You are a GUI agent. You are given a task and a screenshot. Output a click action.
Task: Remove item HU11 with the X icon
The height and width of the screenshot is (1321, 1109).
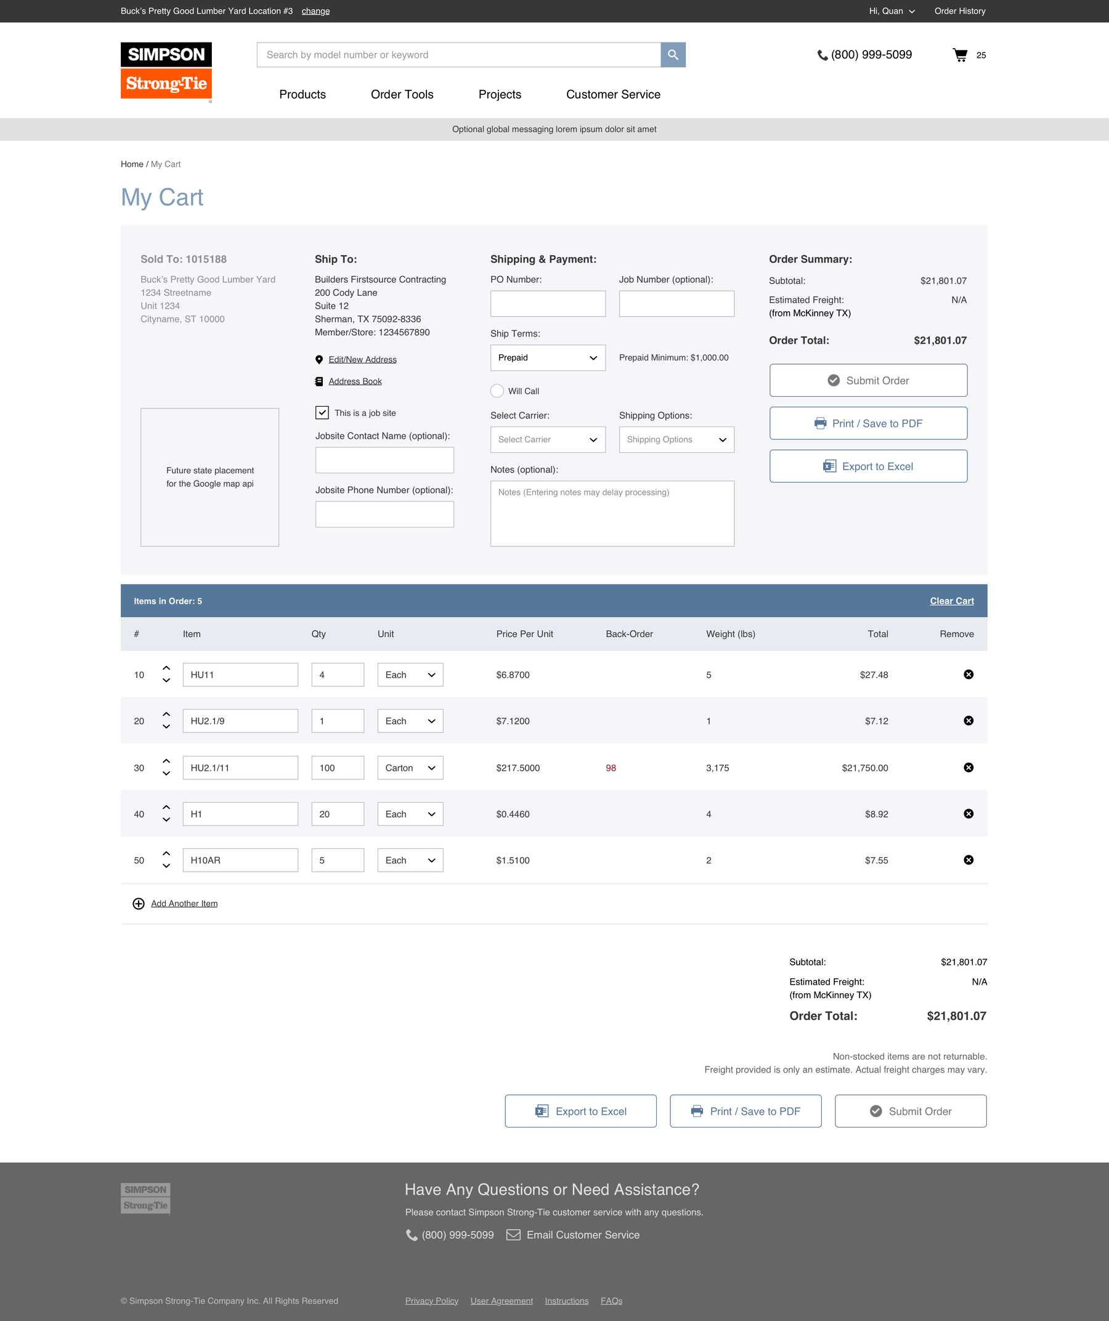968,674
